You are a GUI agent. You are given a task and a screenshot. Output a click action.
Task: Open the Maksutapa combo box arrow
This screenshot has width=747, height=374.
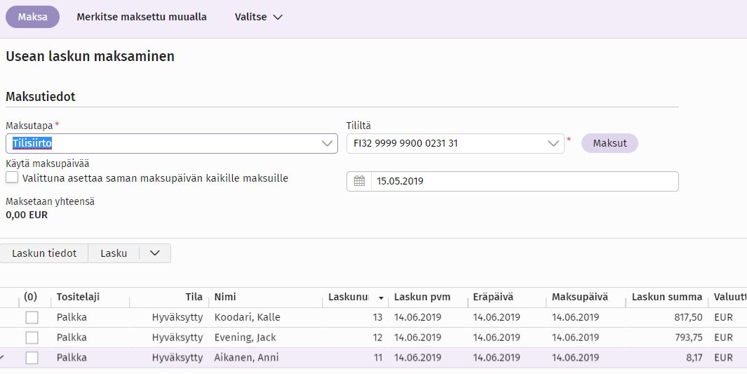[x=328, y=143]
